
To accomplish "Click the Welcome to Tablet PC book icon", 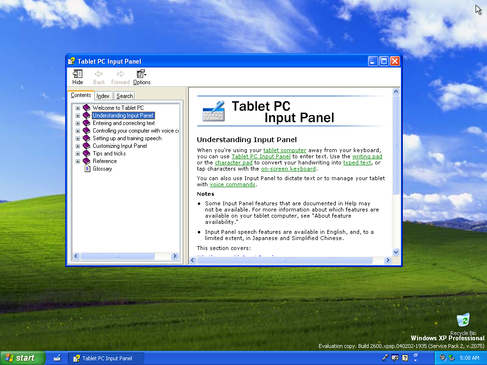I will click(86, 108).
